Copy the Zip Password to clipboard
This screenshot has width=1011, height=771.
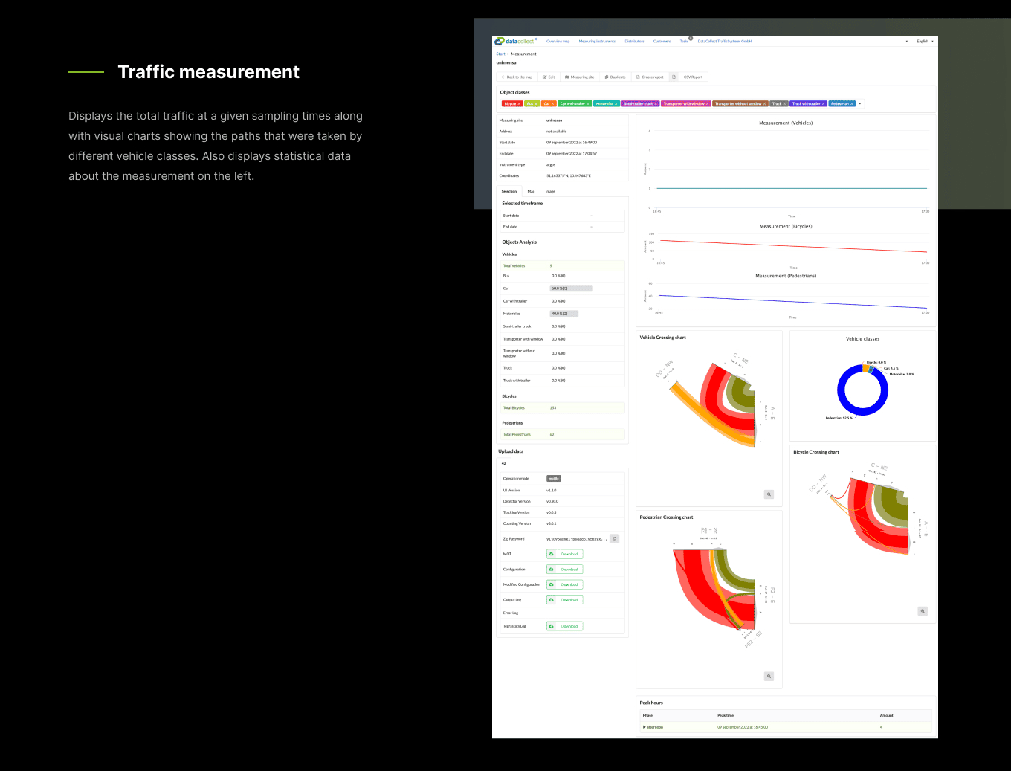[614, 539]
